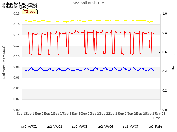This screenshot has height=132, width=177.
Task: Click the 0.12 left axis value
Action: (16, 46)
